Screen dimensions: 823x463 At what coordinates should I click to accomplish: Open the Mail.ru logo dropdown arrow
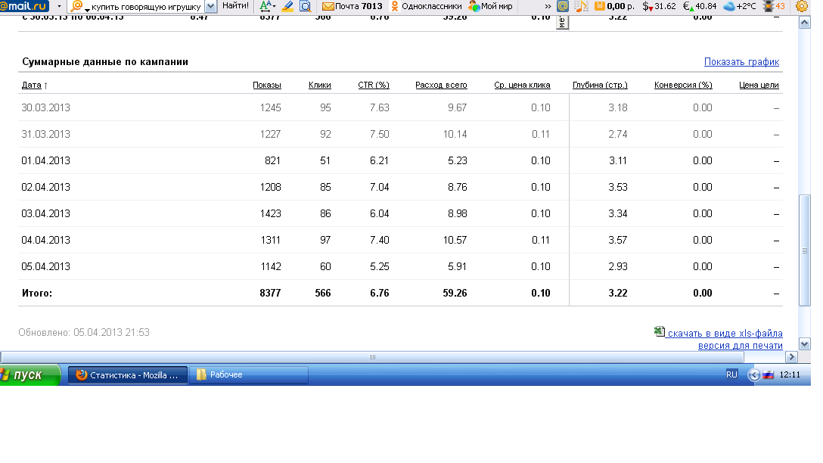(x=59, y=6)
